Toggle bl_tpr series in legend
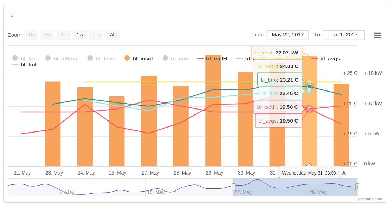This screenshot has height=206, width=392. (28, 59)
